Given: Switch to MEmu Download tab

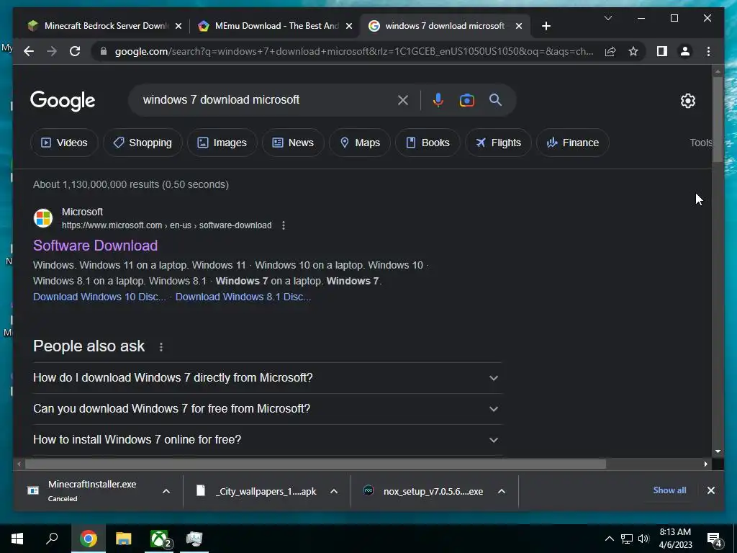Looking at the screenshot, I should [273, 26].
